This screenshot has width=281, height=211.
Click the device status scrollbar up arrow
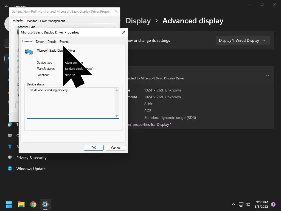pos(117,90)
